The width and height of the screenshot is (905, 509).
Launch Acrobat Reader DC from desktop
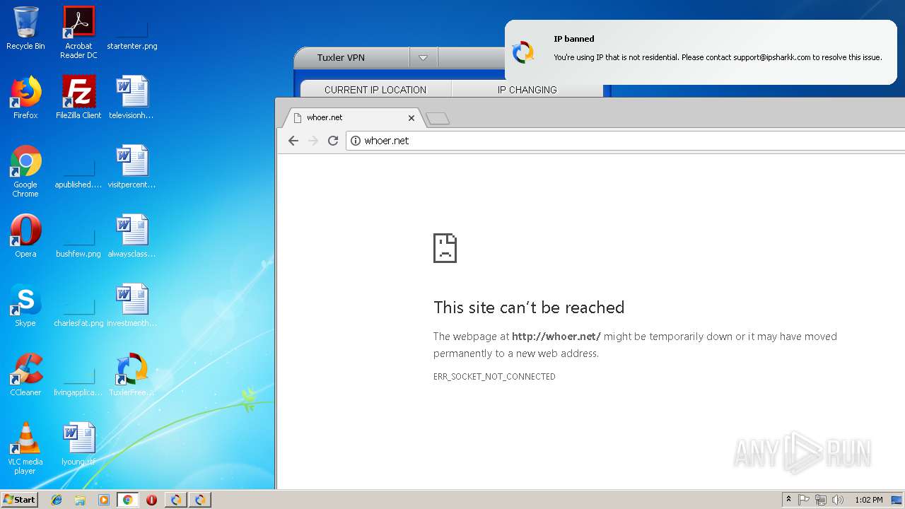(78, 33)
